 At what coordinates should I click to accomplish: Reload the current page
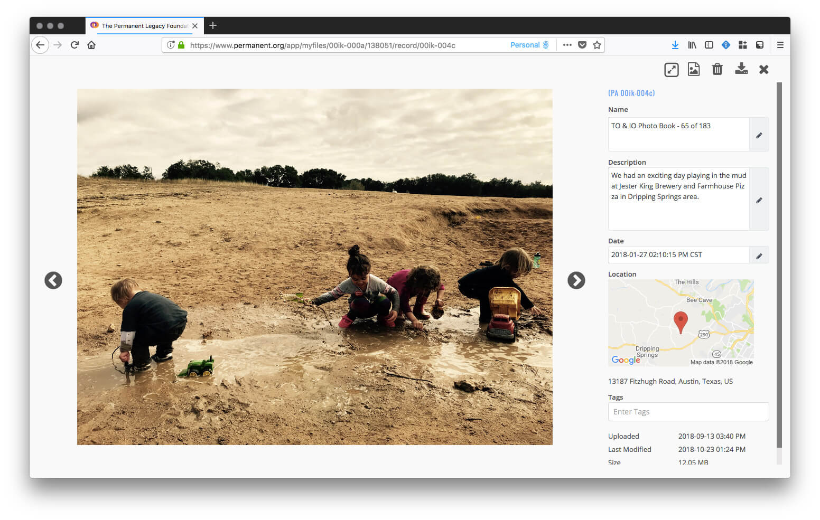(x=74, y=45)
